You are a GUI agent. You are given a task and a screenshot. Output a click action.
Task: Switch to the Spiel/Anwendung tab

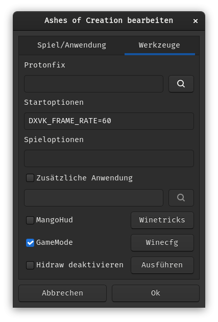pyautogui.click(x=71, y=45)
